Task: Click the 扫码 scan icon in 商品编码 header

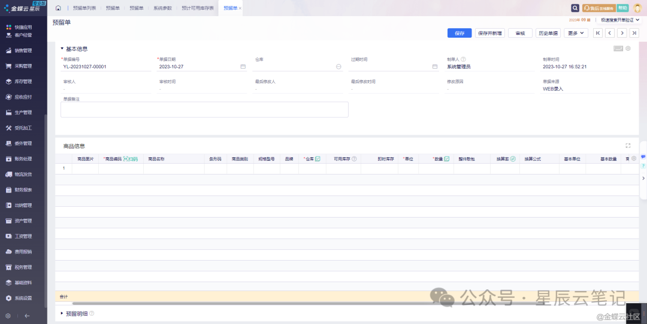Action: tap(130, 159)
